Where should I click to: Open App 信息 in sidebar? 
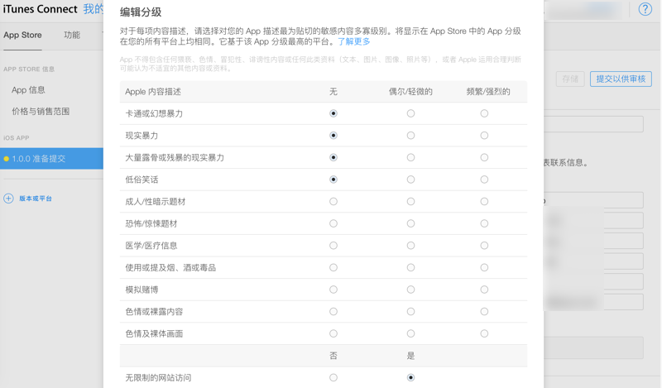click(x=28, y=90)
